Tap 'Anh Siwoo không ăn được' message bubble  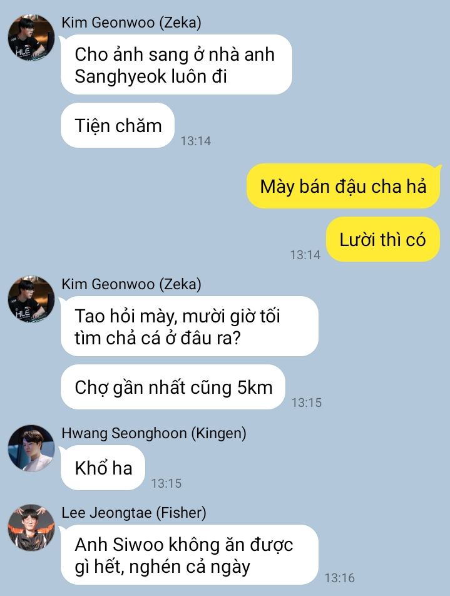click(x=189, y=555)
